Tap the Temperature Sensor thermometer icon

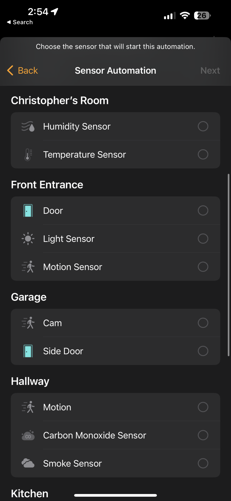28,155
